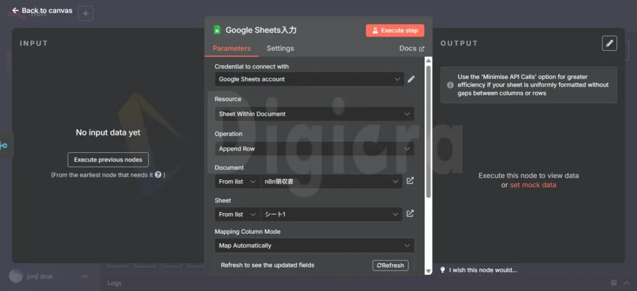Open the credential dropdown Google Sheets account
Viewport: 637px width, 291px height.
[310, 79]
